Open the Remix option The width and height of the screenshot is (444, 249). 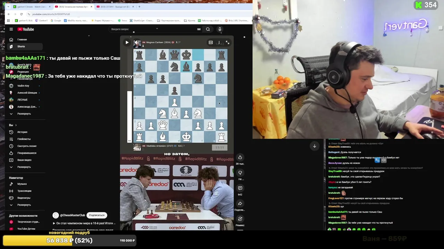tap(240, 219)
